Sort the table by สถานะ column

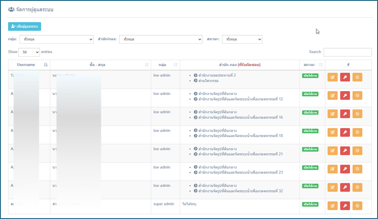point(313,65)
